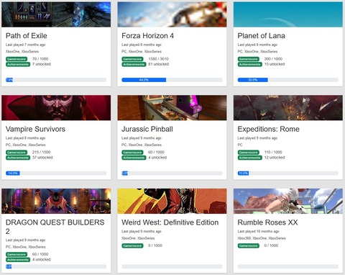
Task: Click the Weird West: Definitive Edition title
Action: click(x=170, y=222)
